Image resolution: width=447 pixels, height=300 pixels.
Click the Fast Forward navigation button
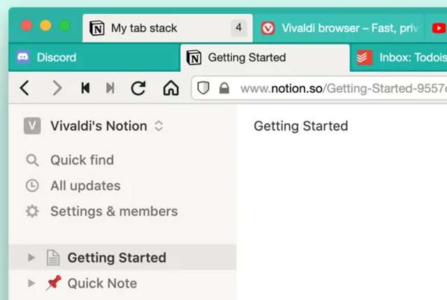[110, 88]
